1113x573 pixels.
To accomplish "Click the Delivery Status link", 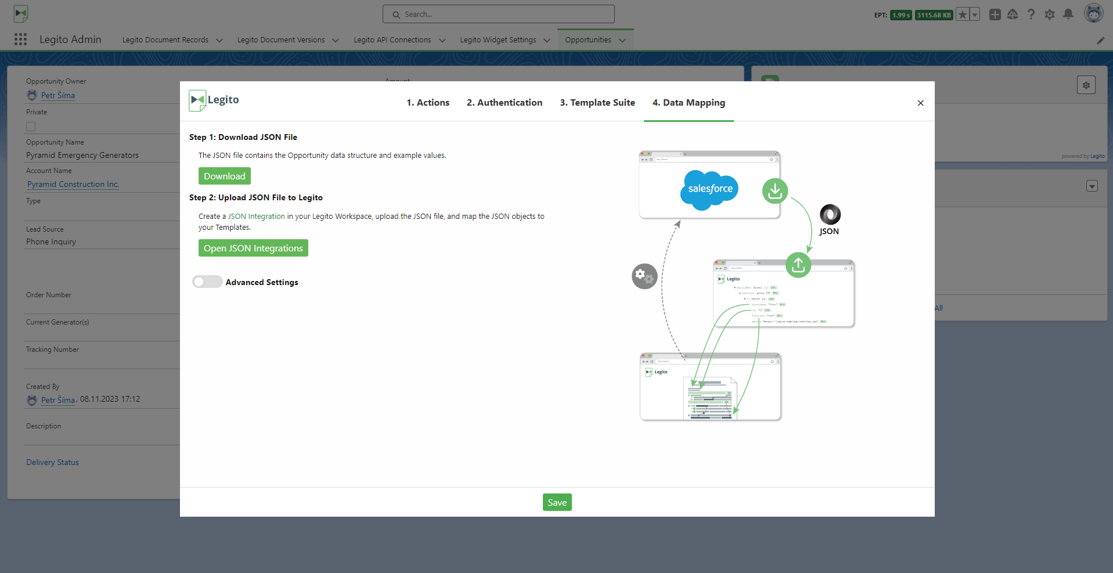I will 52,462.
